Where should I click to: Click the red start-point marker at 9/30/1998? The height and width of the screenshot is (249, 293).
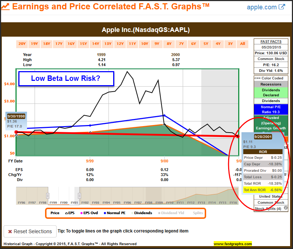point(16,132)
